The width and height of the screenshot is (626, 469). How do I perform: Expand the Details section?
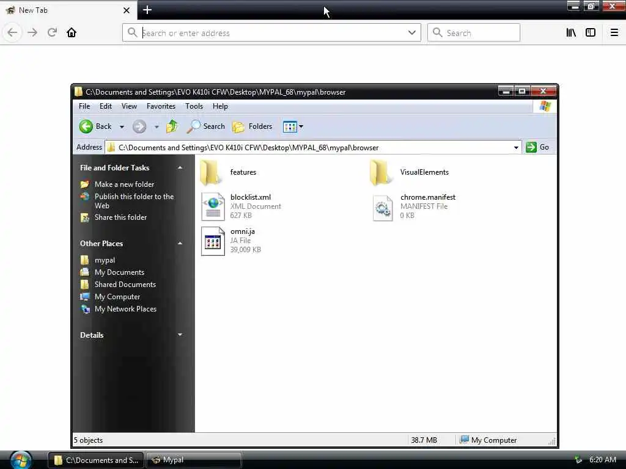point(180,335)
